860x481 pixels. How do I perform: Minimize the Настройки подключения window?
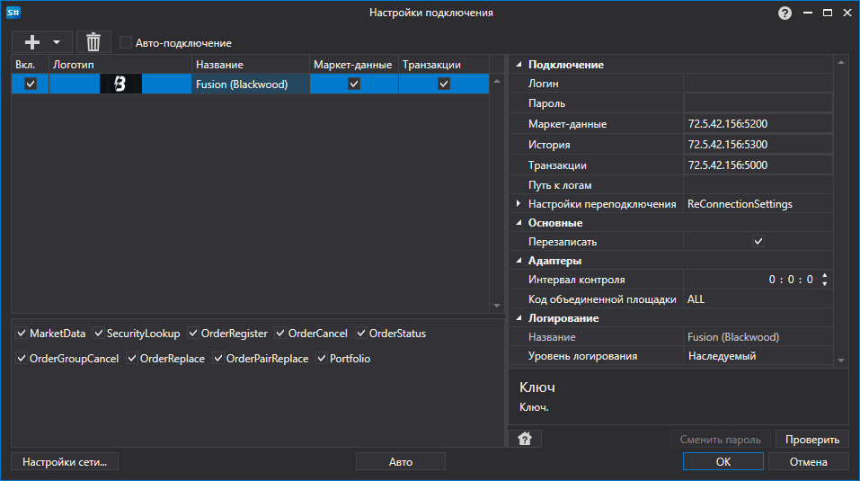(x=807, y=13)
